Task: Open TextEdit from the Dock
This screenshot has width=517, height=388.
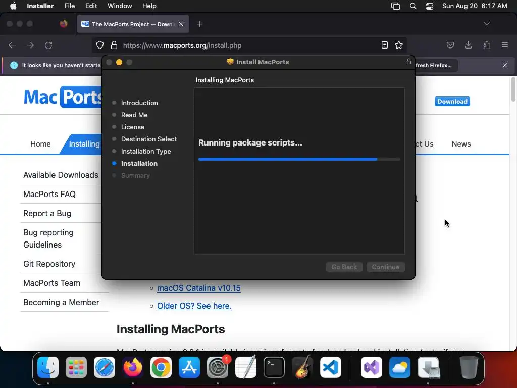Action: pyautogui.click(x=246, y=367)
